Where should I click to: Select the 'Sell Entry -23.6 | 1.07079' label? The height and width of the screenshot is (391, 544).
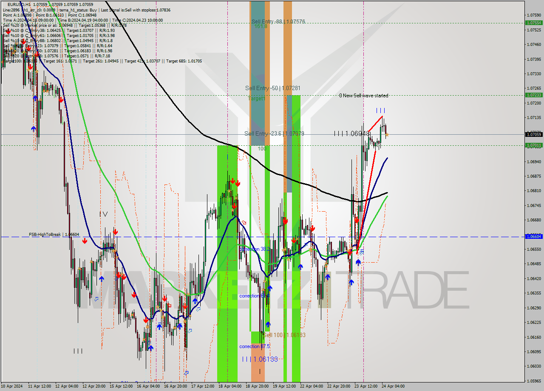point(274,133)
